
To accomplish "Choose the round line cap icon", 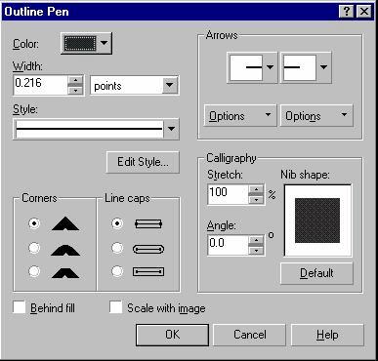I will 148,249.
